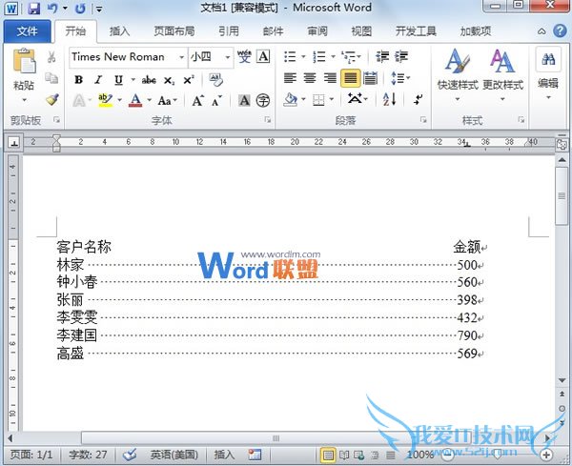Apply the red font color button
This screenshot has width=572, height=466.
(x=135, y=100)
